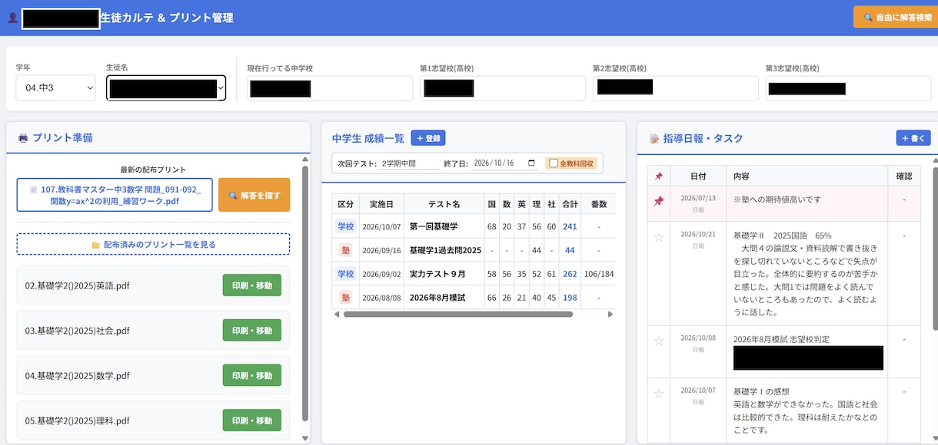
Task: Click the vertical scrollbar of the プリント準備 panel
Action: (305, 295)
